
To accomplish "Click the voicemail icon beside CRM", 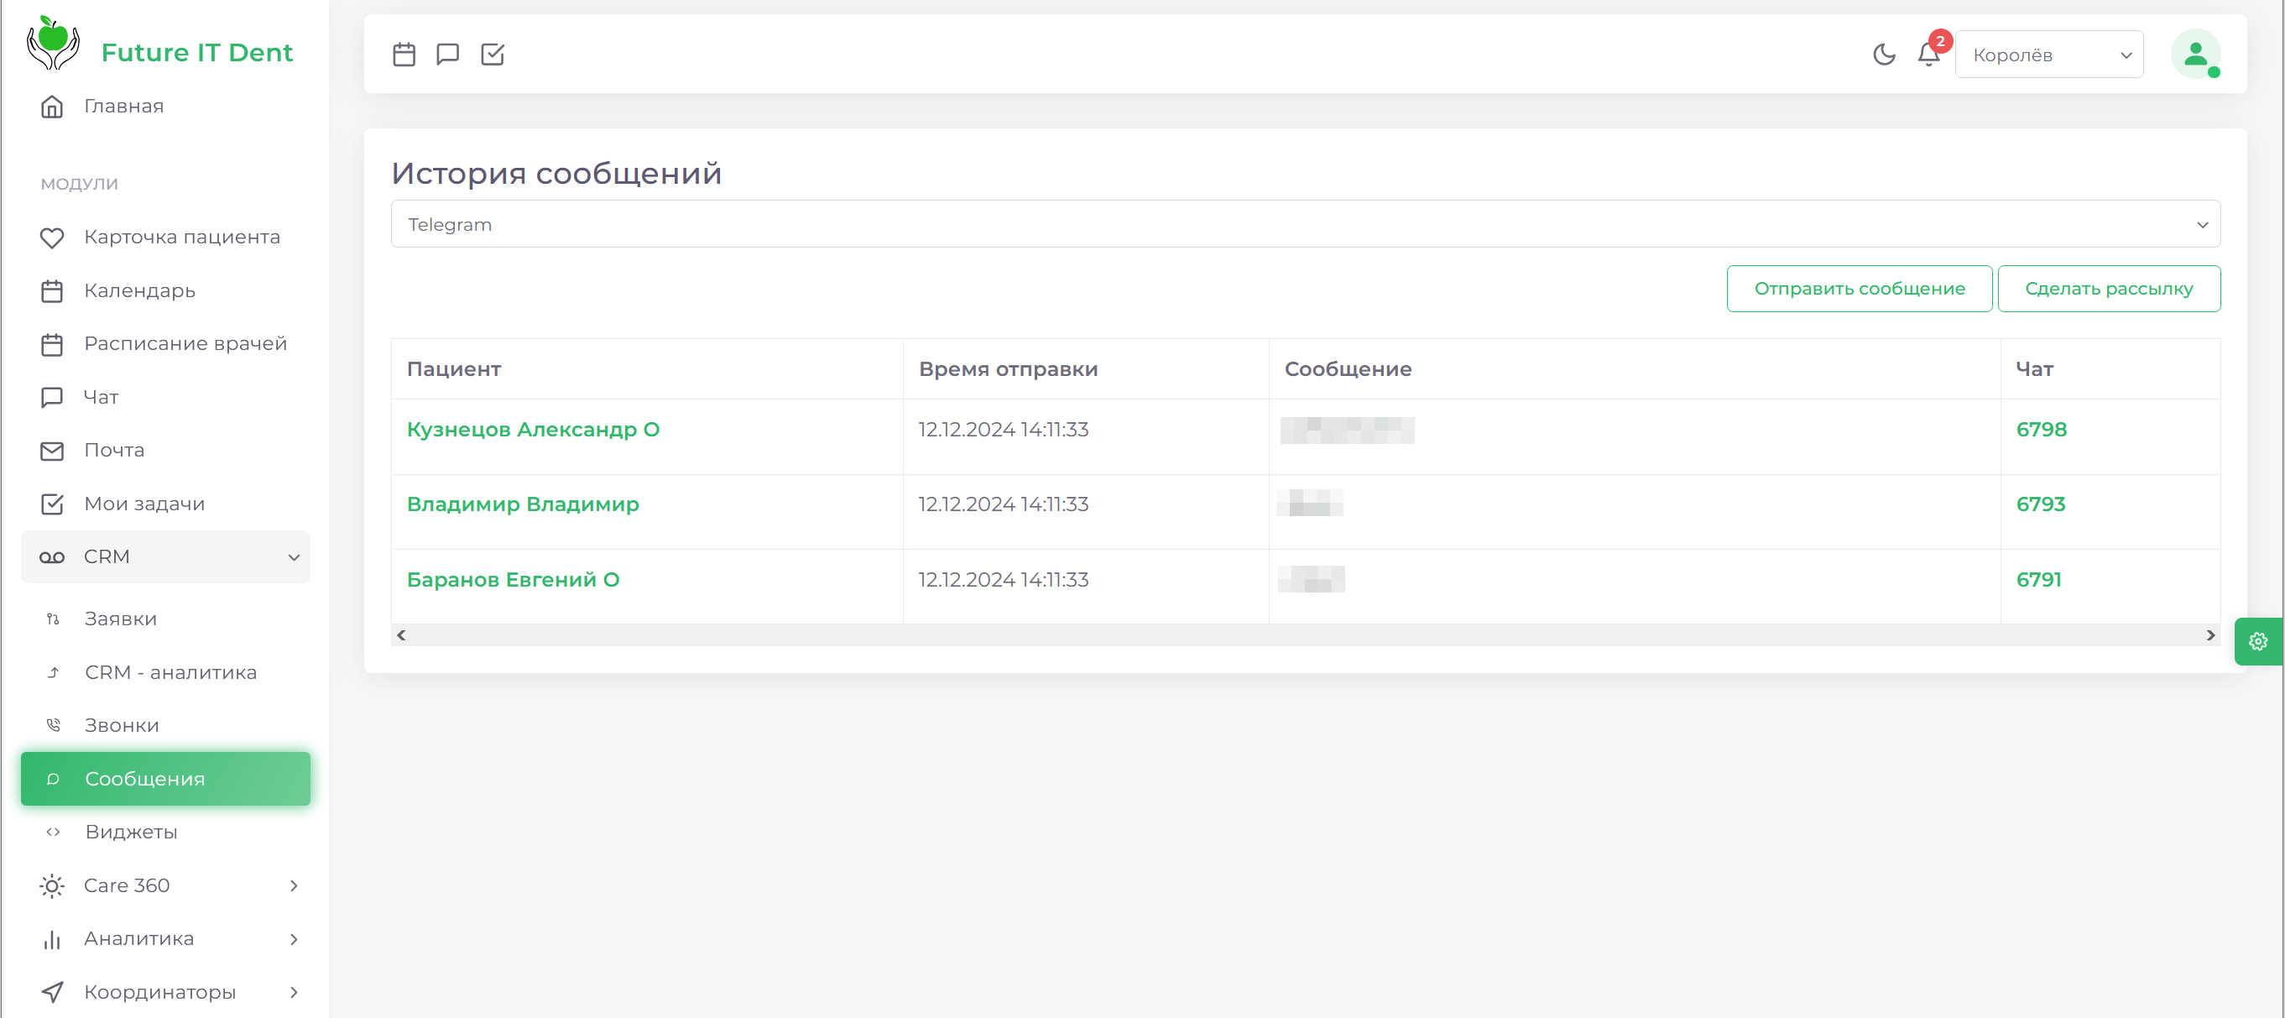I will 52,557.
